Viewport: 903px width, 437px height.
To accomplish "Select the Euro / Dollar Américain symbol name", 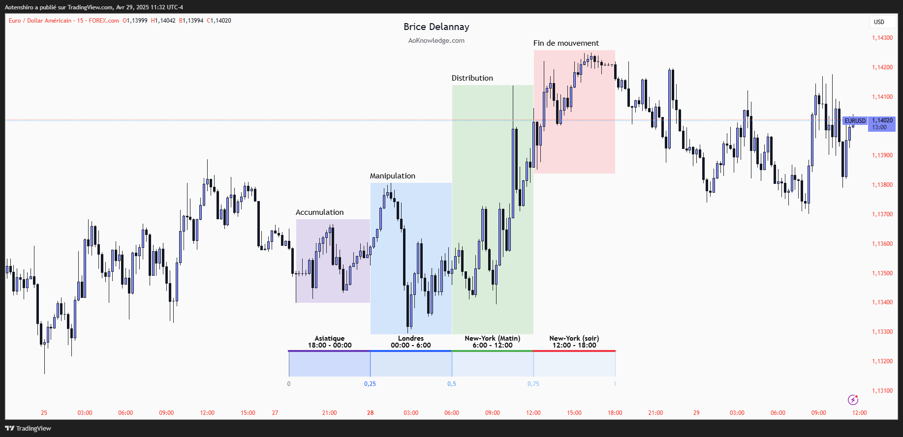I will [39, 21].
